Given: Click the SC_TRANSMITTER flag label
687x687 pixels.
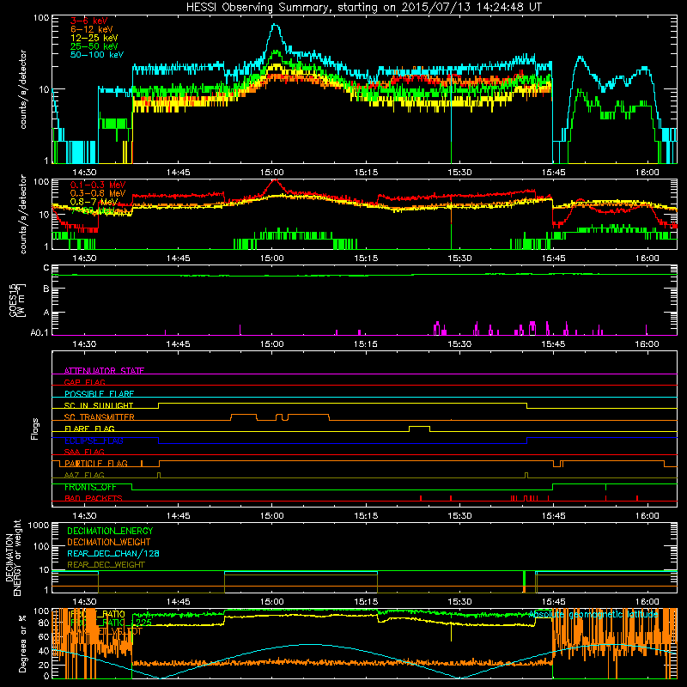Looking at the screenshot, I should [99, 417].
